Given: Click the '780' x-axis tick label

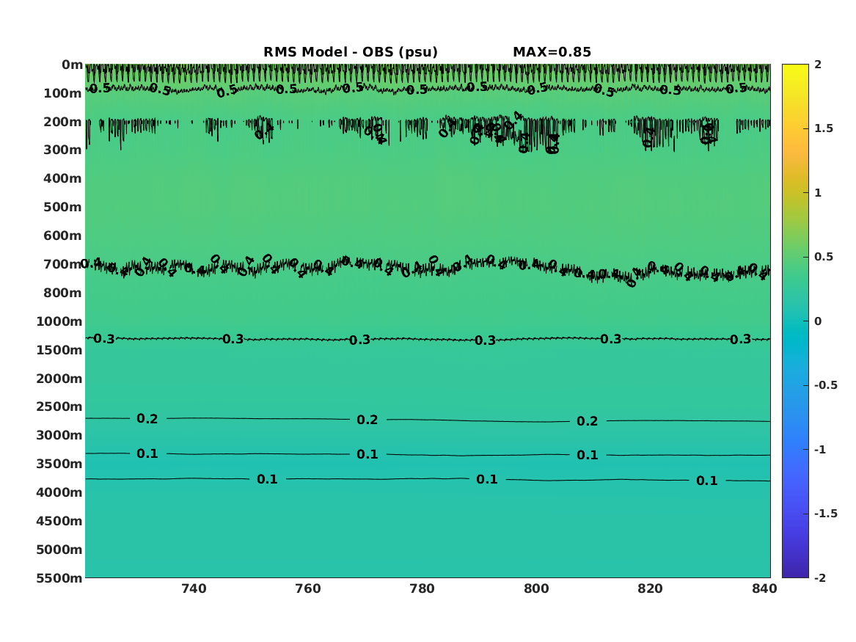Looking at the screenshot, I should click(x=422, y=588).
